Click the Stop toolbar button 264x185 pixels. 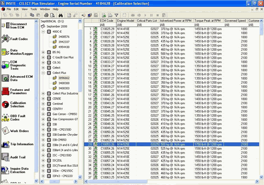click(x=158, y=15)
